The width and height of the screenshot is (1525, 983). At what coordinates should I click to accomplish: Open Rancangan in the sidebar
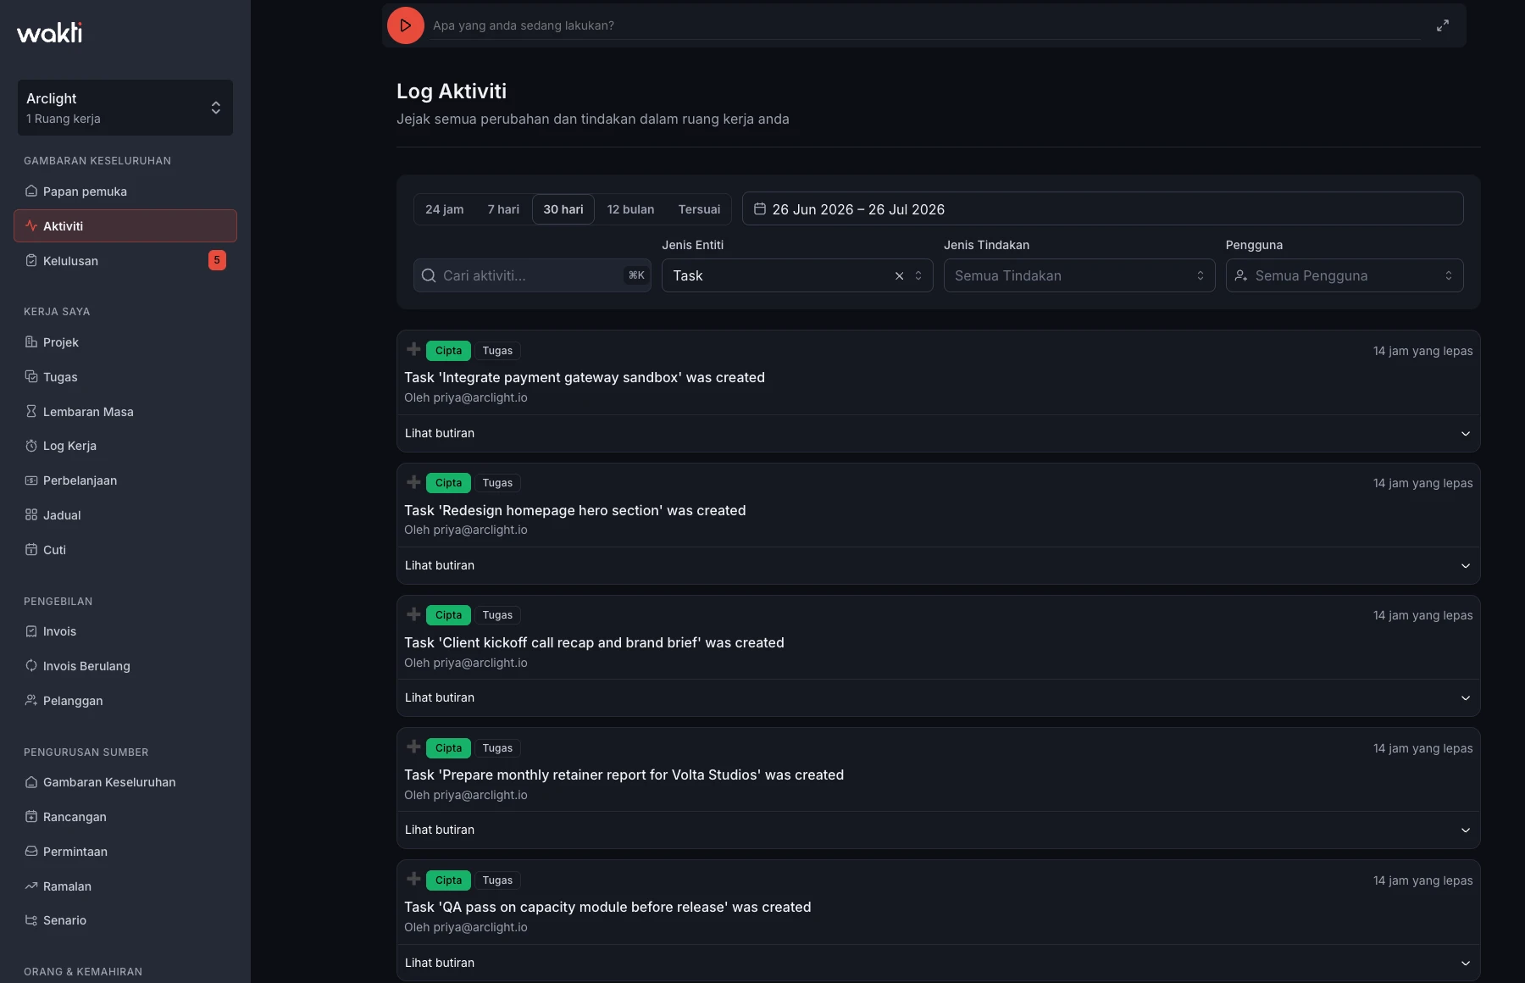125,817
